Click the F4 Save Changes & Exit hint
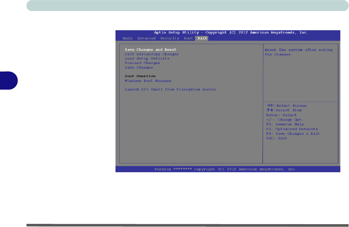This screenshot has width=349, height=227. tap(293, 134)
